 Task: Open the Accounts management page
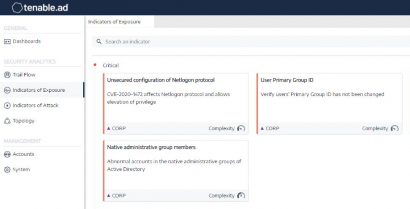(24, 154)
